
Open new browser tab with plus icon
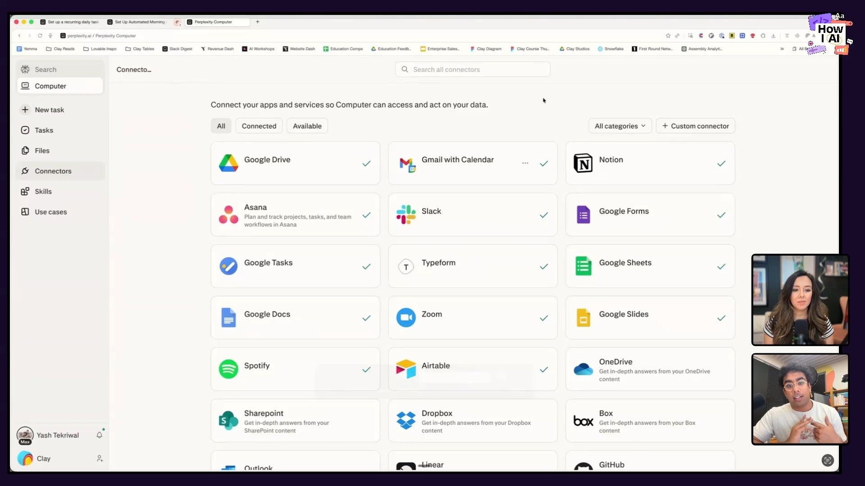[x=258, y=22]
